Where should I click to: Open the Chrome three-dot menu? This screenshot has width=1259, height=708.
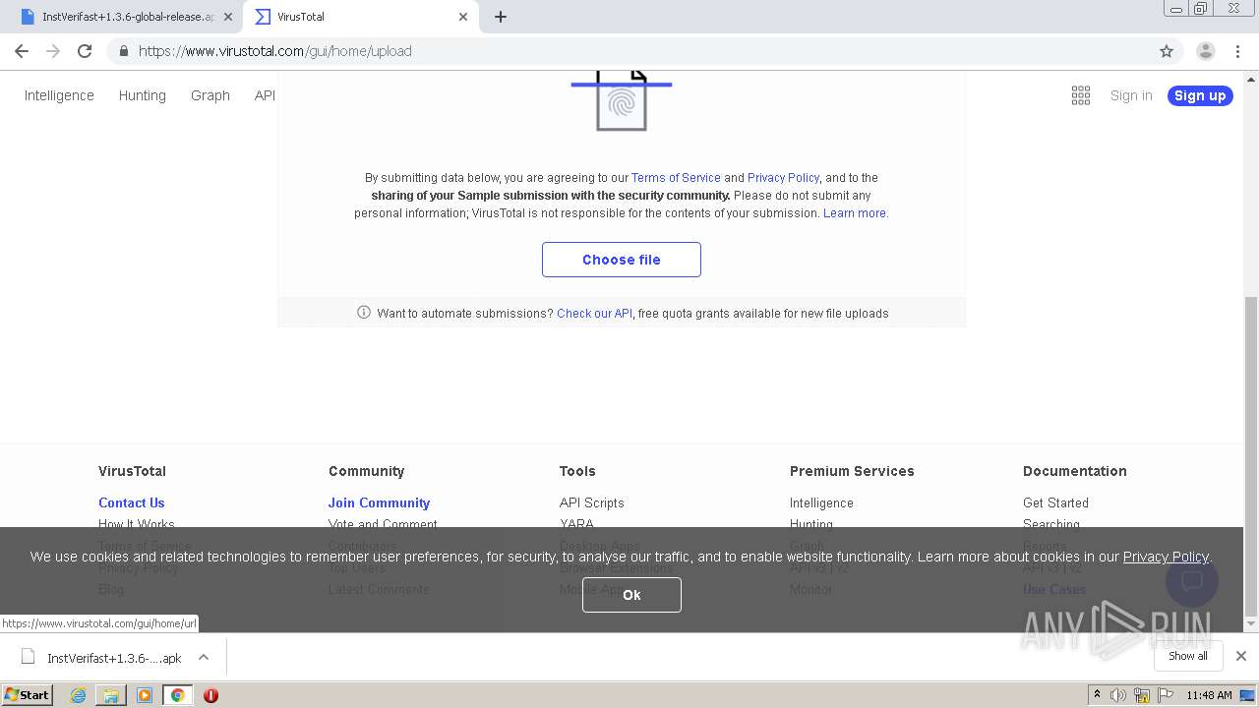click(1238, 51)
